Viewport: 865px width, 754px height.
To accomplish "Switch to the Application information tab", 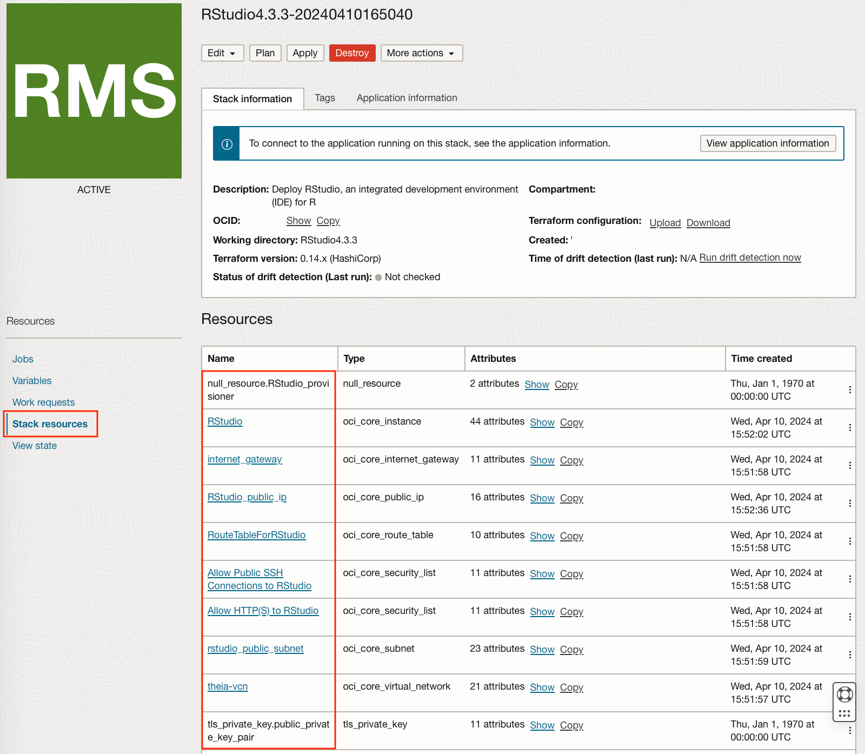I will pos(407,98).
